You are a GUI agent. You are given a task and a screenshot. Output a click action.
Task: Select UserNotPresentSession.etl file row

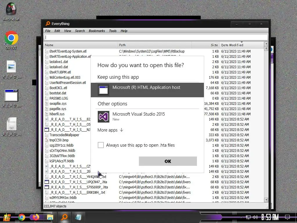pos(154,83)
